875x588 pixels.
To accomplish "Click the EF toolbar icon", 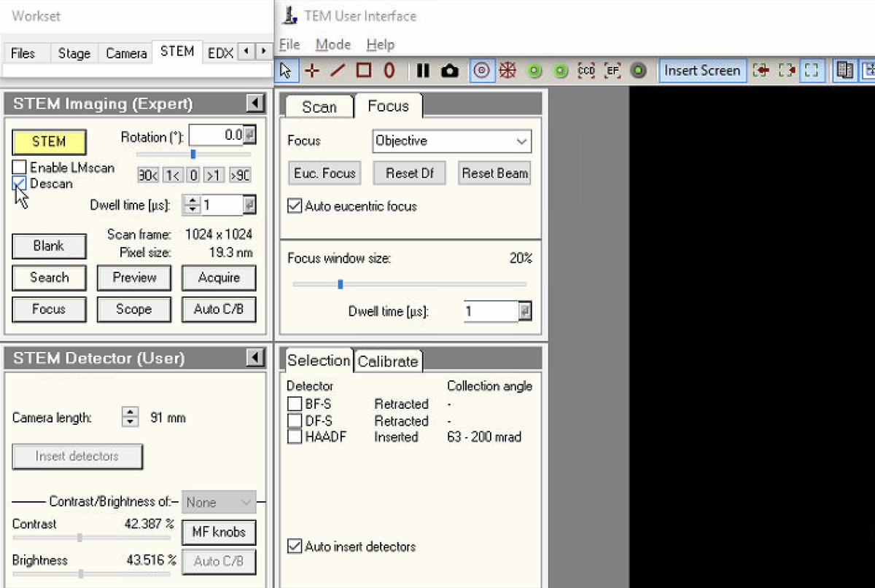I will pyautogui.click(x=612, y=70).
